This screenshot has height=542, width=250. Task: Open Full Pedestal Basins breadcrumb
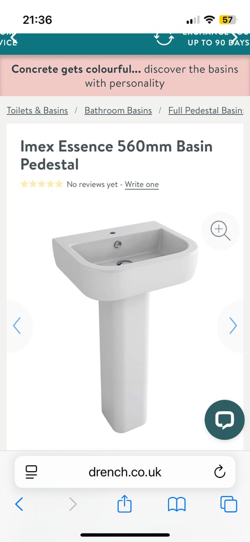[206, 111]
